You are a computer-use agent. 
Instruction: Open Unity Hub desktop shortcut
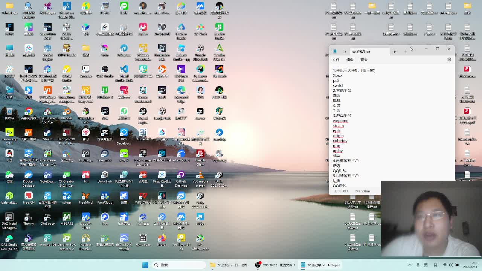[x=105, y=177]
